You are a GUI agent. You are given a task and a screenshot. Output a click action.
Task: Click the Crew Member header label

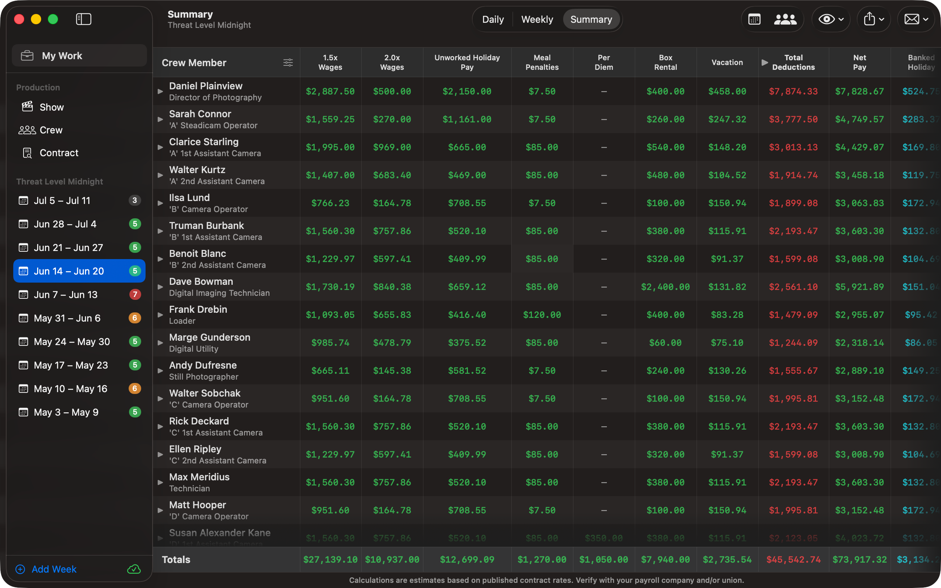194,62
